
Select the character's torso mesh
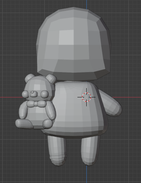click(x=76, y=110)
